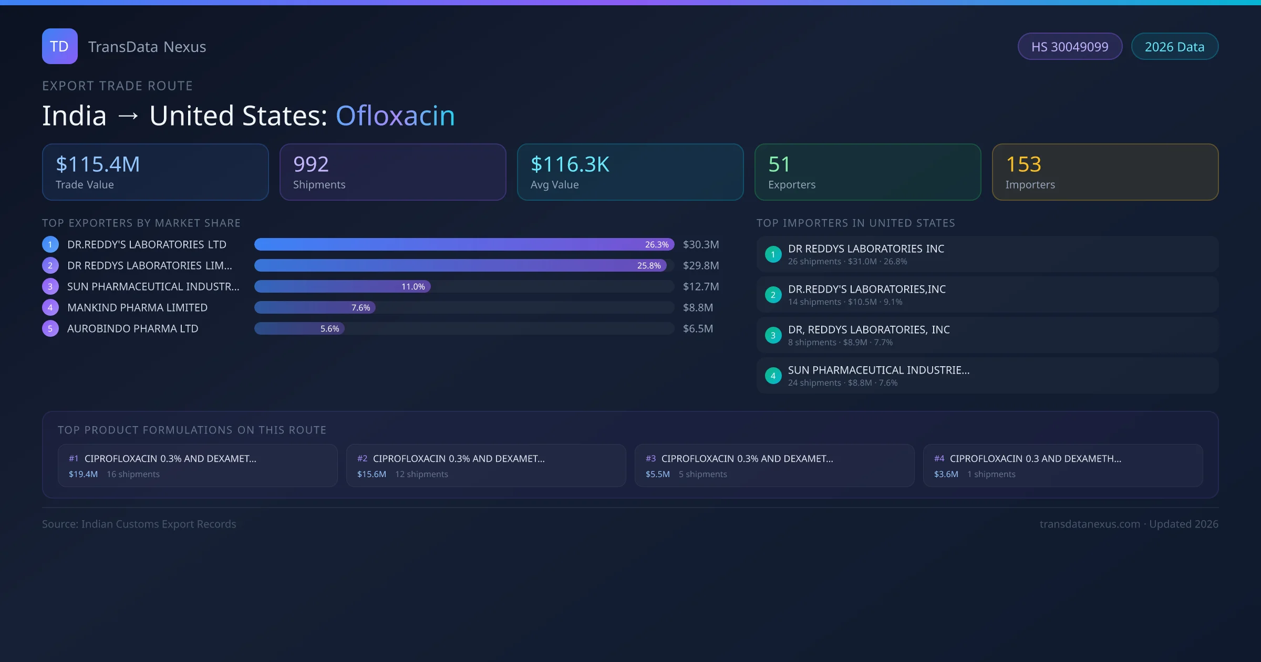This screenshot has height=662, width=1261.
Task: Click green rank 2 badge for DR.REDDY'S LABORATORIES,INC
Action: 773,295
